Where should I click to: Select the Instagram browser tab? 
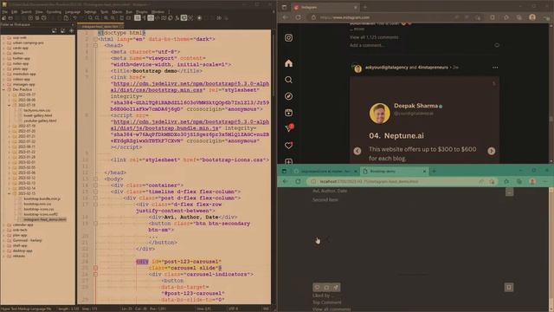point(325,7)
